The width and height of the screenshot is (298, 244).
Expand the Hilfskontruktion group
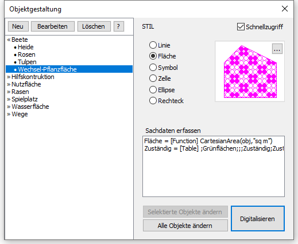coord(9,77)
